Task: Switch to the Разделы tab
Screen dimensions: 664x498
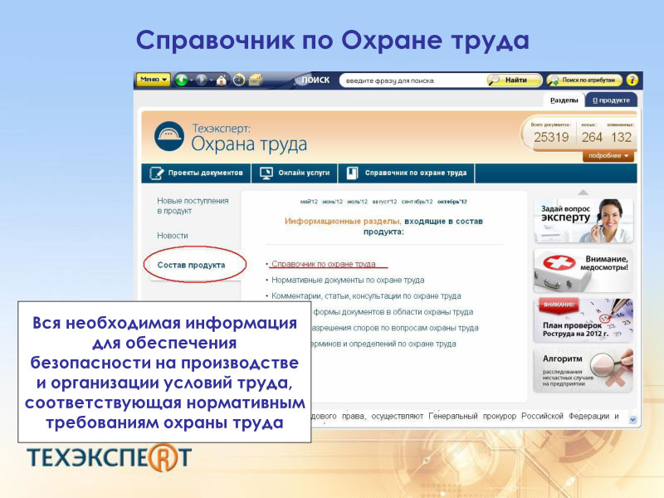Action: point(564,100)
